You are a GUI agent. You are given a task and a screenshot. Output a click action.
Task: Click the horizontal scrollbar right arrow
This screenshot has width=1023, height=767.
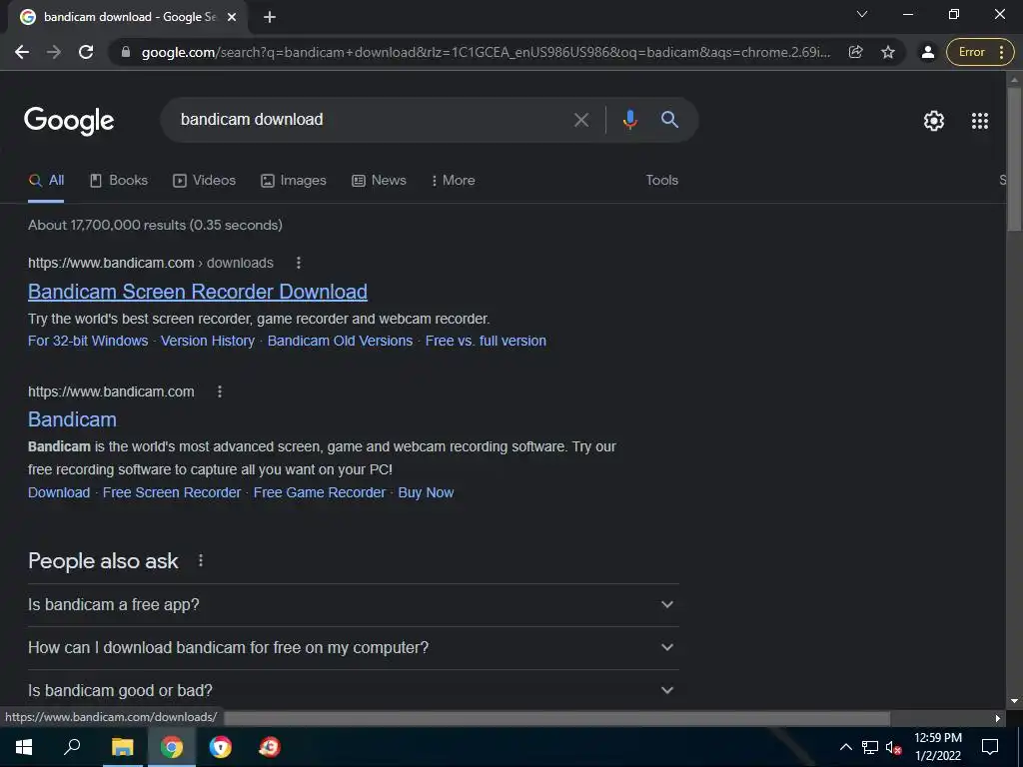tap(998, 718)
